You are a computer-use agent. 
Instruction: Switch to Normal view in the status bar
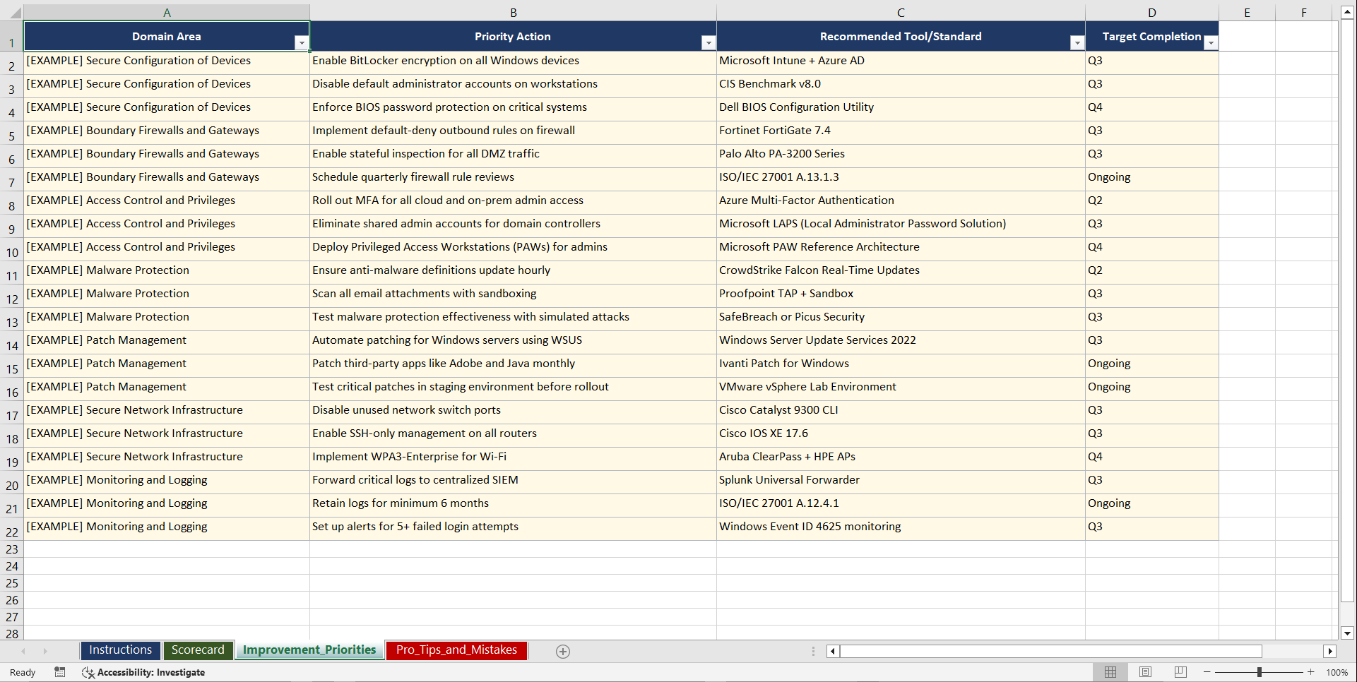tap(1110, 672)
